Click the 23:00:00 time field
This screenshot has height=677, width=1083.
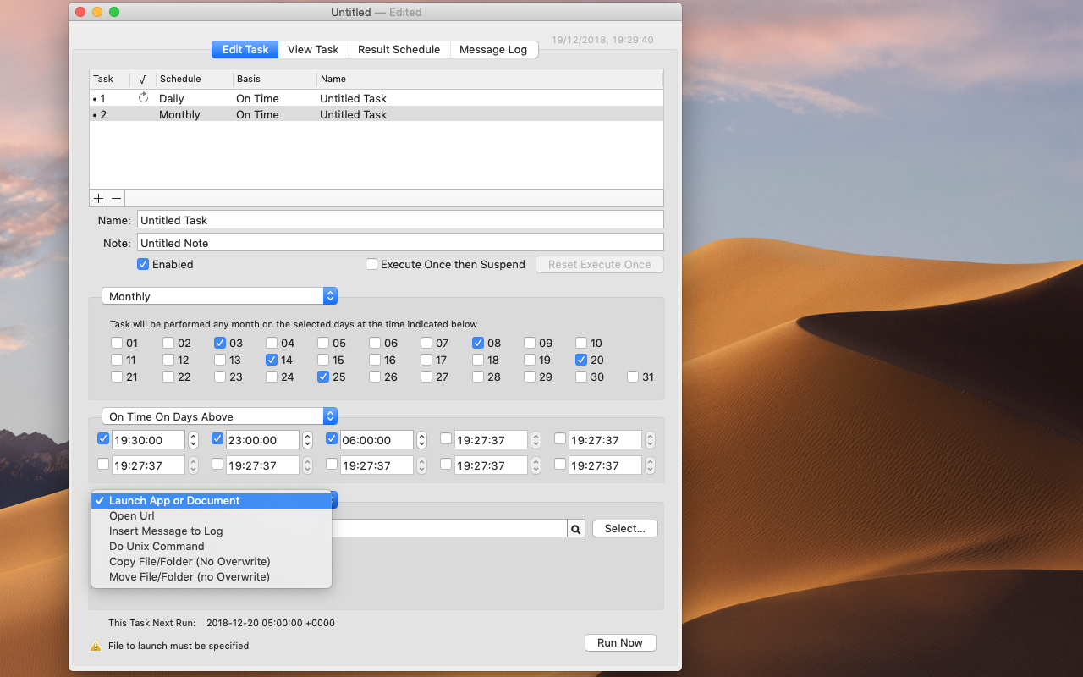point(262,440)
